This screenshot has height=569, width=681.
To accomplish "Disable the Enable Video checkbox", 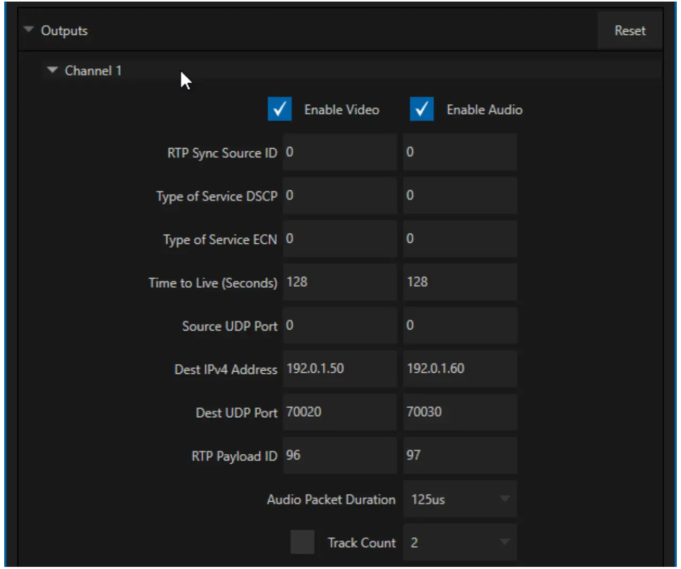I will coord(279,110).
